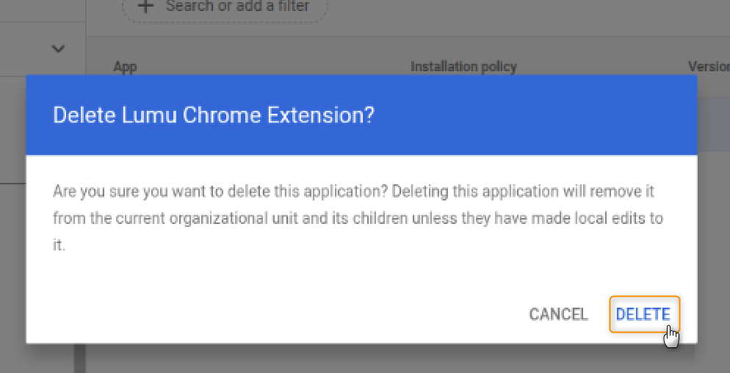
Task: Click the dimmed backdrop below the dialog
Action: point(367,360)
